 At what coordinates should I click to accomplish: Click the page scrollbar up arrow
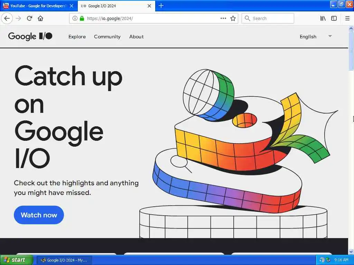click(x=351, y=28)
